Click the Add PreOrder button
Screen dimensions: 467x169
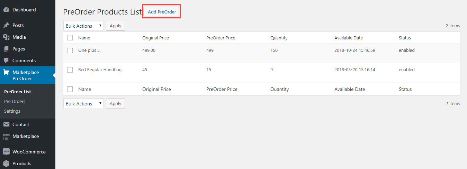[162, 12]
